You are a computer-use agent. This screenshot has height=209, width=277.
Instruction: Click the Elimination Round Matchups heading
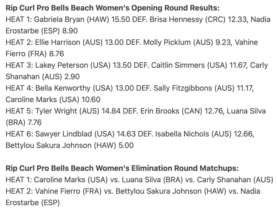122,168
